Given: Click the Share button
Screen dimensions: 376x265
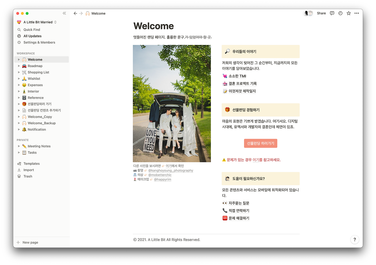Looking at the screenshot, I should [x=321, y=13].
